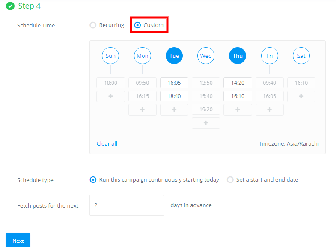Click the 18:00 time slot under Sun
The image size is (336, 247).
110,83
